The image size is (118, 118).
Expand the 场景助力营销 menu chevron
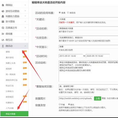(x=25, y=16)
